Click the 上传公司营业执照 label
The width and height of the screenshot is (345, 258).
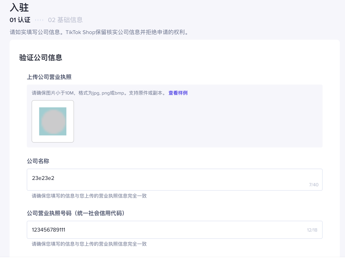[x=49, y=77]
